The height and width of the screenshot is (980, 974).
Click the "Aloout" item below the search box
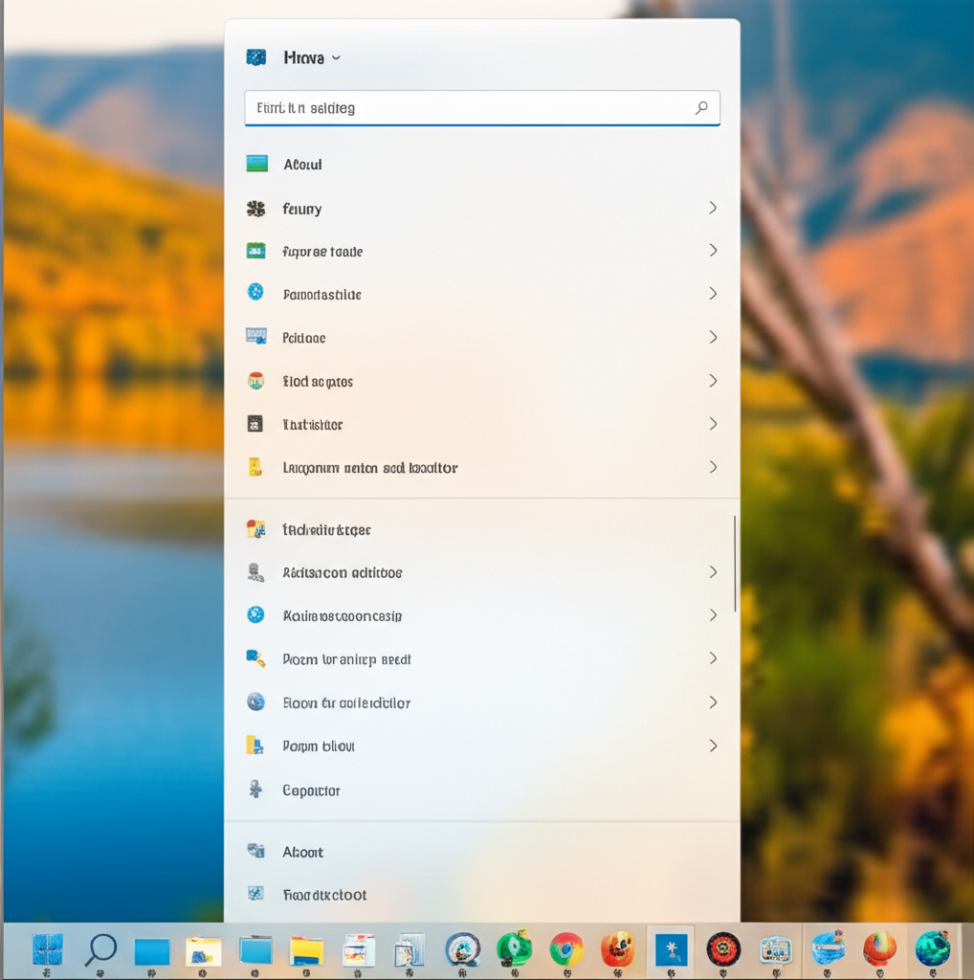pos(302,165)
